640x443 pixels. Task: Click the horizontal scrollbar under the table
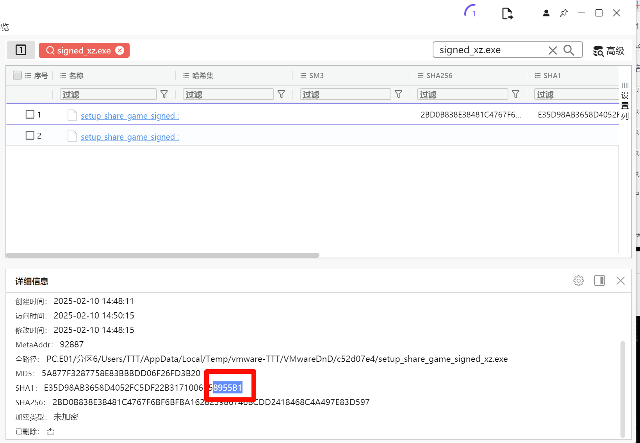click(162, 255)
